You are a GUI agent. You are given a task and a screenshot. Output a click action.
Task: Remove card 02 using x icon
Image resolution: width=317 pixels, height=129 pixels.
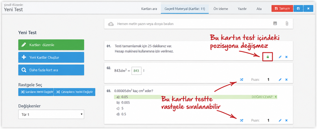(x=286, y=80)
